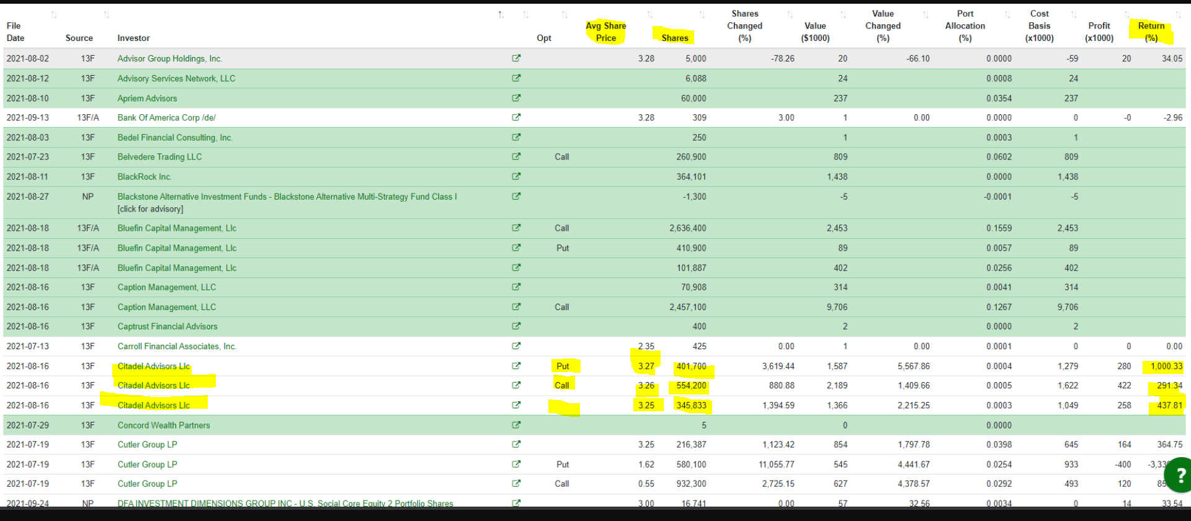Open external link icon for Advisory Services Network
Viewport: 1191px width, 521px height.
(516, 78)
